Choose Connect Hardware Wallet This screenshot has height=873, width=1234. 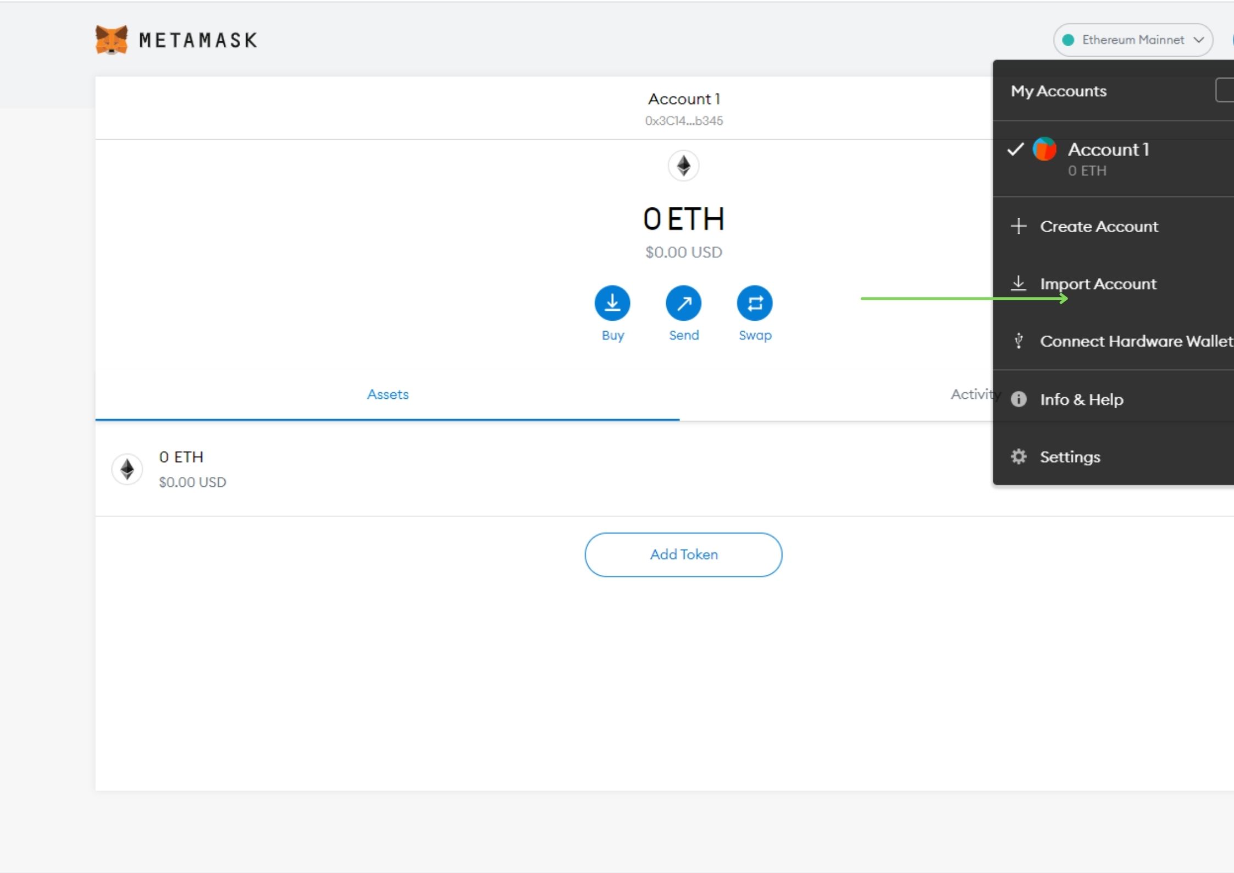(x=1114, y=341)
